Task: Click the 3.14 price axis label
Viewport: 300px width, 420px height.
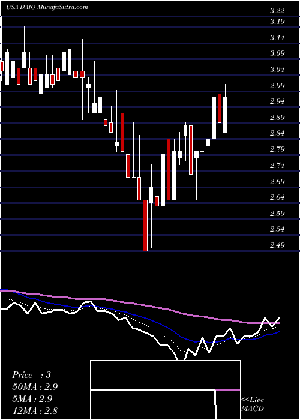Action: pyautogui.click(x=277, y=37)
